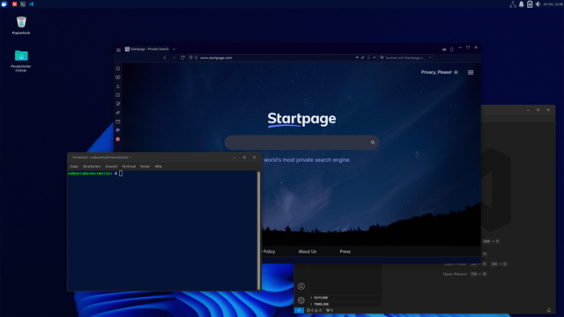Image resolution: width=564 pixels, height=317 pixels.
Task: Open the history panel clock icon
Action: [x=118, y=95]
